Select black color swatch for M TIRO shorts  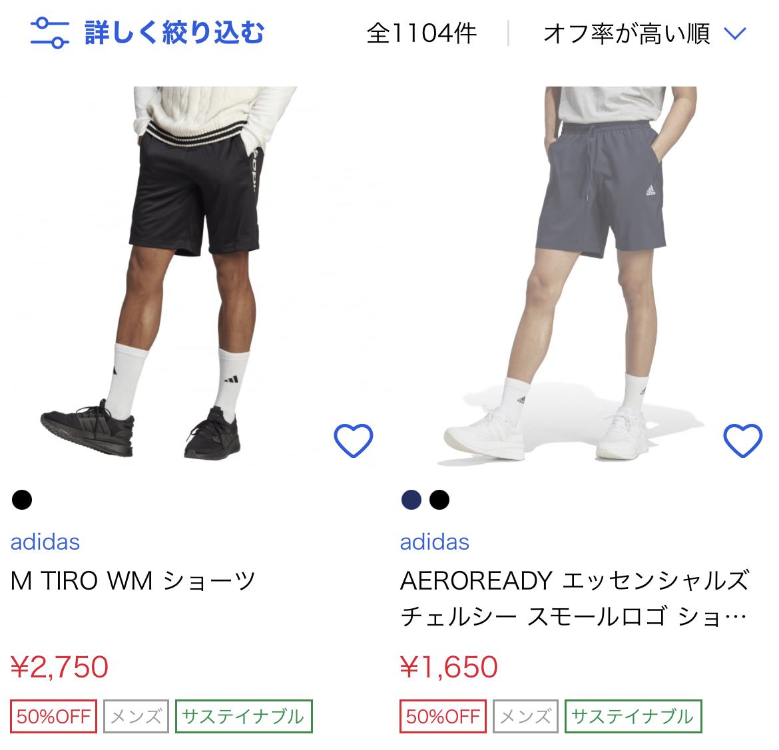[22, 500]
